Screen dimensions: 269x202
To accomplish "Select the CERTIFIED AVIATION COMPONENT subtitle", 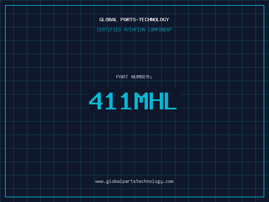I will click(x=134, y=30).
